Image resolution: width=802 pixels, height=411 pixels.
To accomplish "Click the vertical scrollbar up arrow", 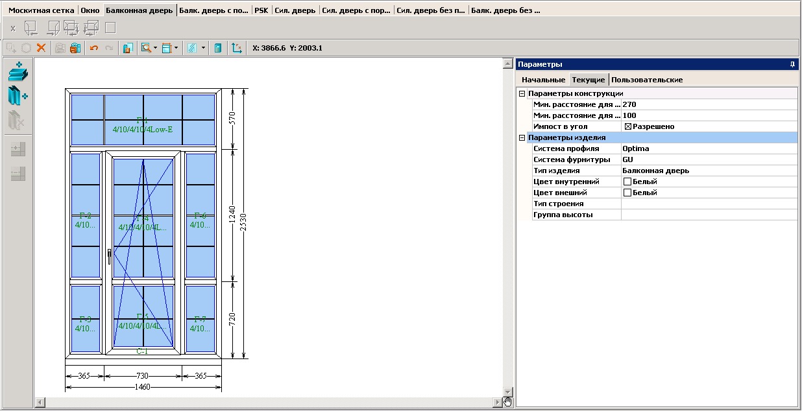I will point(509,64).
